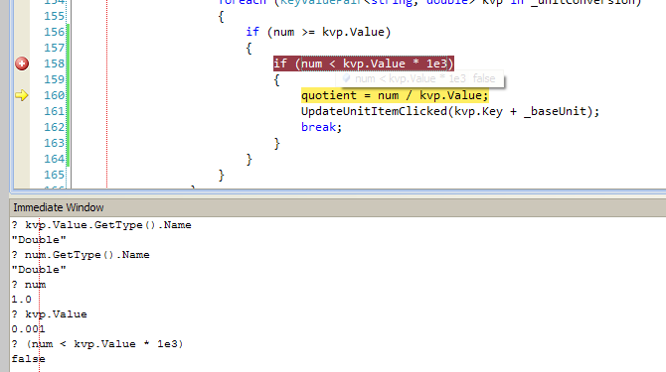Click the '? kvp.Value' query in Immediate Window
666x372 pixels.
point(50,314)
